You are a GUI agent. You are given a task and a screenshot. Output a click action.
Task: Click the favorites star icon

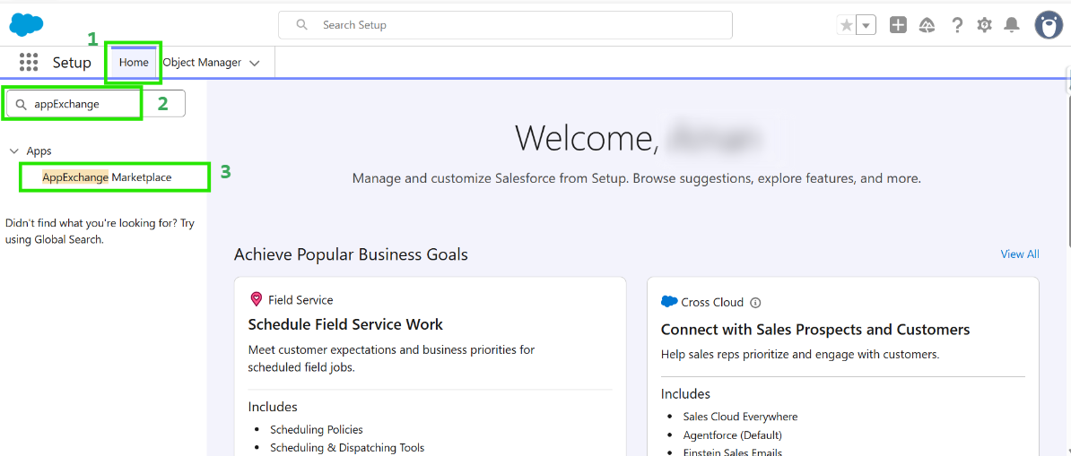point(846,25)
